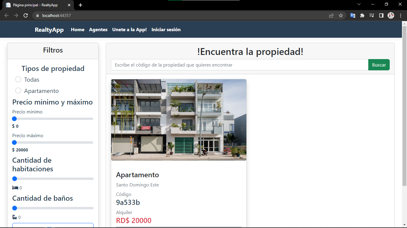The image size is (407, 228).
Task: Click the $ 0 minimum price value
Action: (15, 126)
